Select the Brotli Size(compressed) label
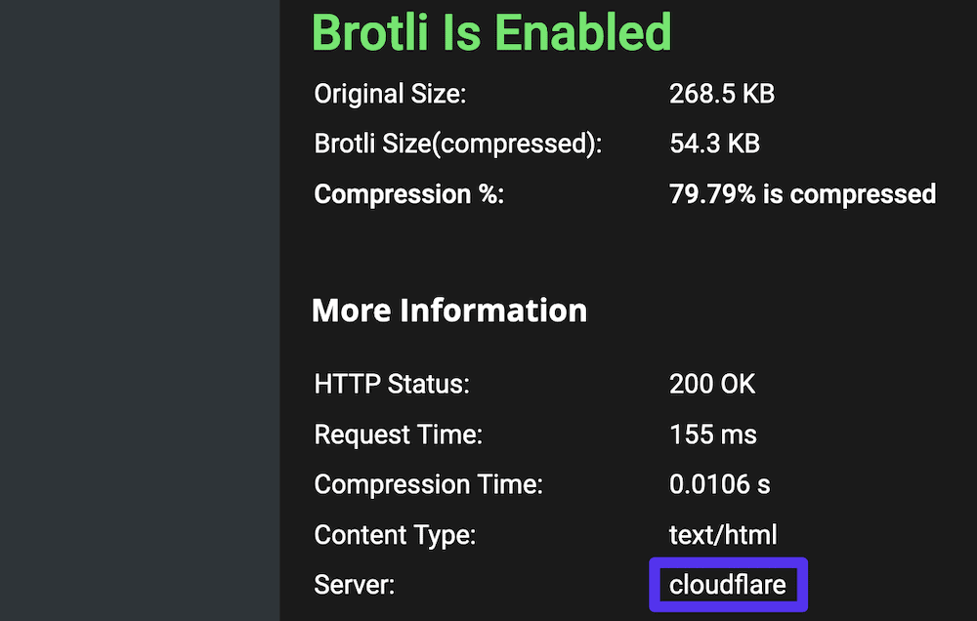This screenshot has height=621, width=977. point(458,145)
